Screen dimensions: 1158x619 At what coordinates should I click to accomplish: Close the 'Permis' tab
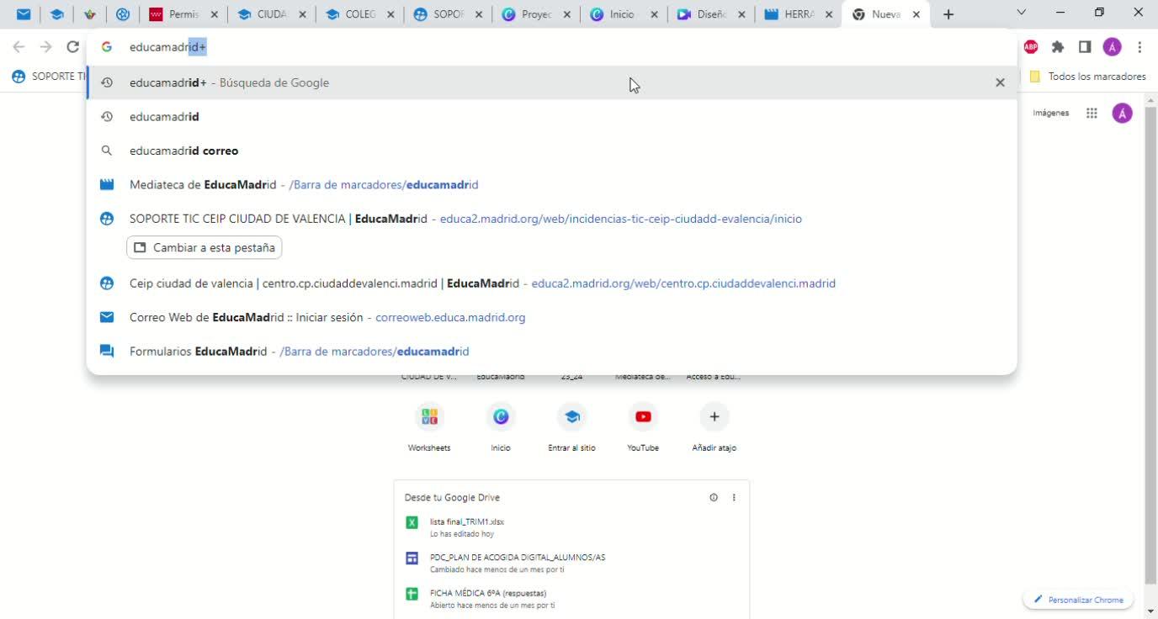click(x=215, y=14)
